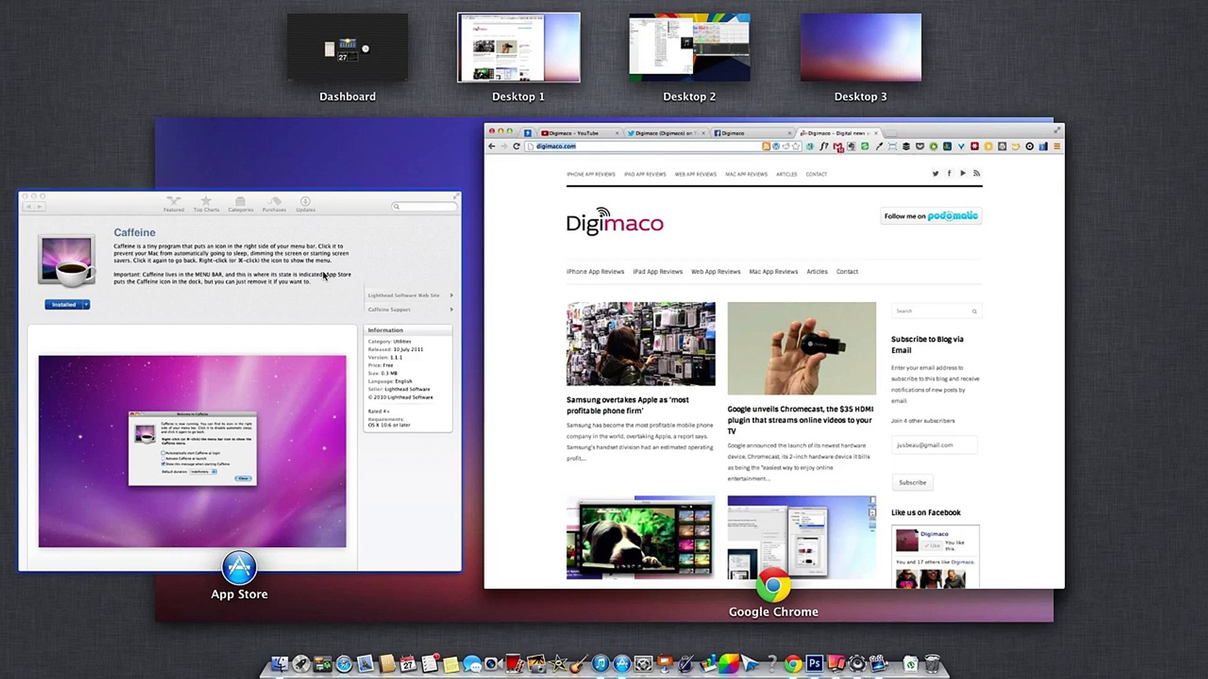Open Calendar icon in the Dock
This screenshot has height=679, width=1208.
point(408,663)
